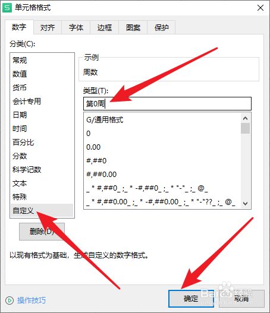The height and width of the screenshot is (313, 270).
Task: Select the 0 format entry
Action: pos(162,134)
